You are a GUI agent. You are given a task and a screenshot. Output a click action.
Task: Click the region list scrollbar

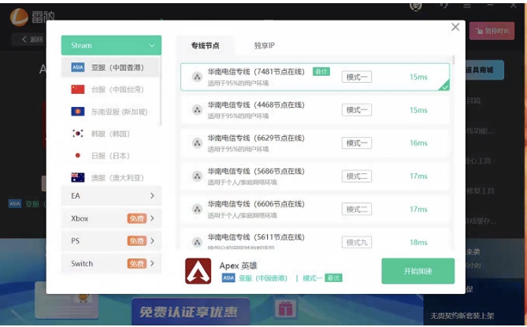[x=161, y=91]
